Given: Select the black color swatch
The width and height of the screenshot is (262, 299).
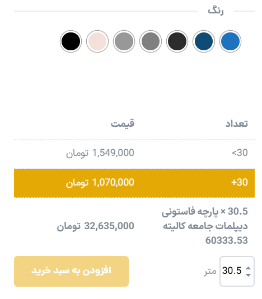Looking at the screenshot, I should point(71,41).
